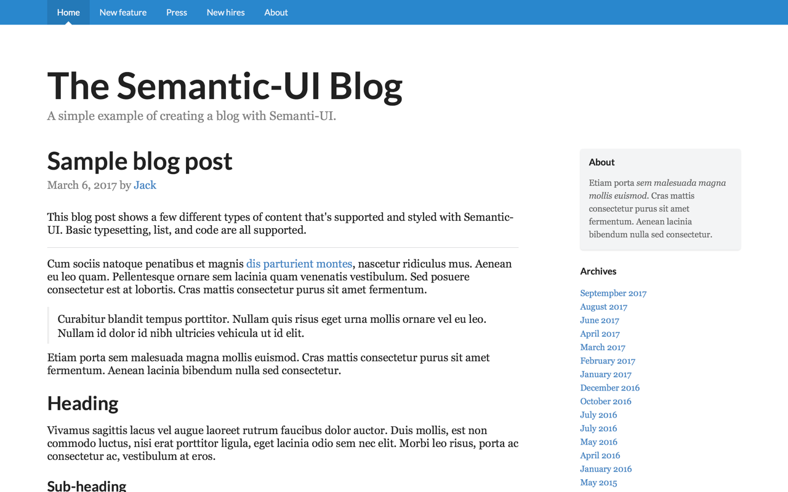Go to the New feature page
The image size is (788, 492).
[x=123, y=12]
